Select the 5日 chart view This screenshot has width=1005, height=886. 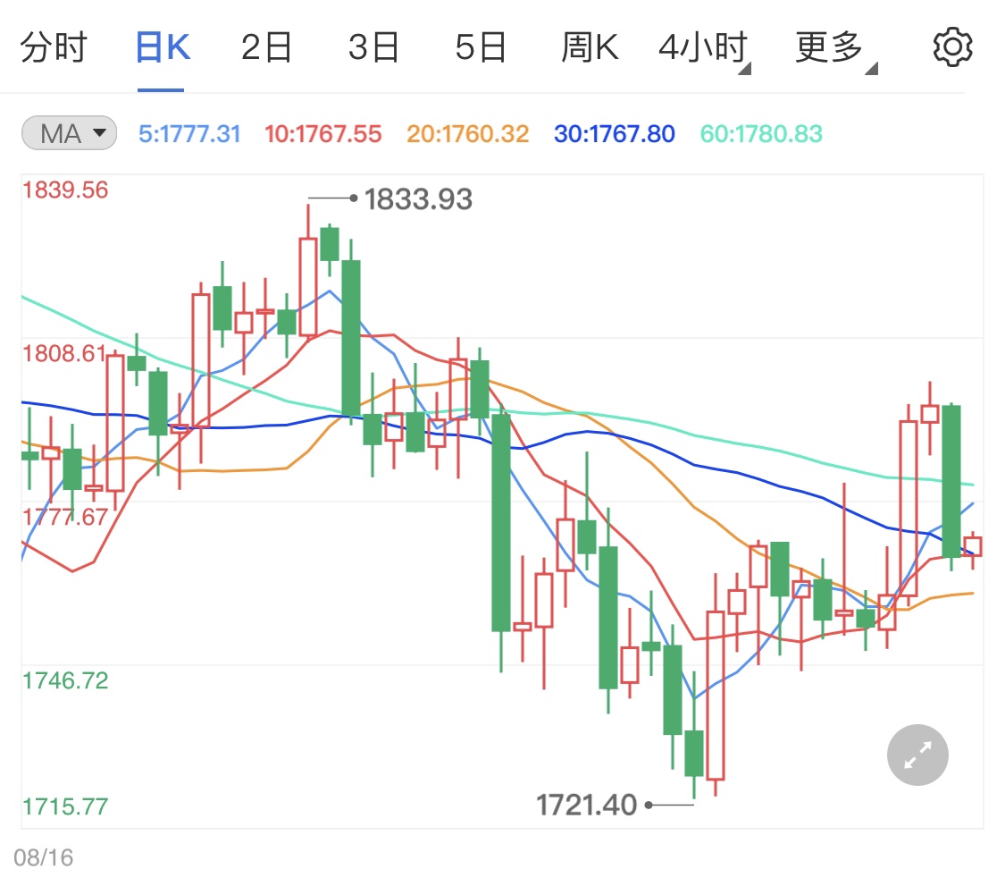coord(481,46)
